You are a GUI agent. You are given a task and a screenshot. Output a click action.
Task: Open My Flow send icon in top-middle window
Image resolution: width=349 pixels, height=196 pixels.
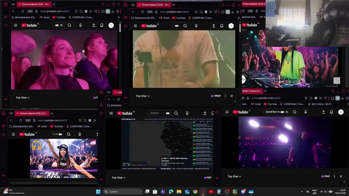[x=211, y=12]
